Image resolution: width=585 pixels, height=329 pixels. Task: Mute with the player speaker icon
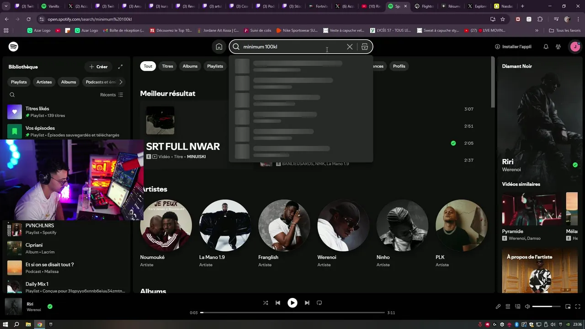point(527,307)
